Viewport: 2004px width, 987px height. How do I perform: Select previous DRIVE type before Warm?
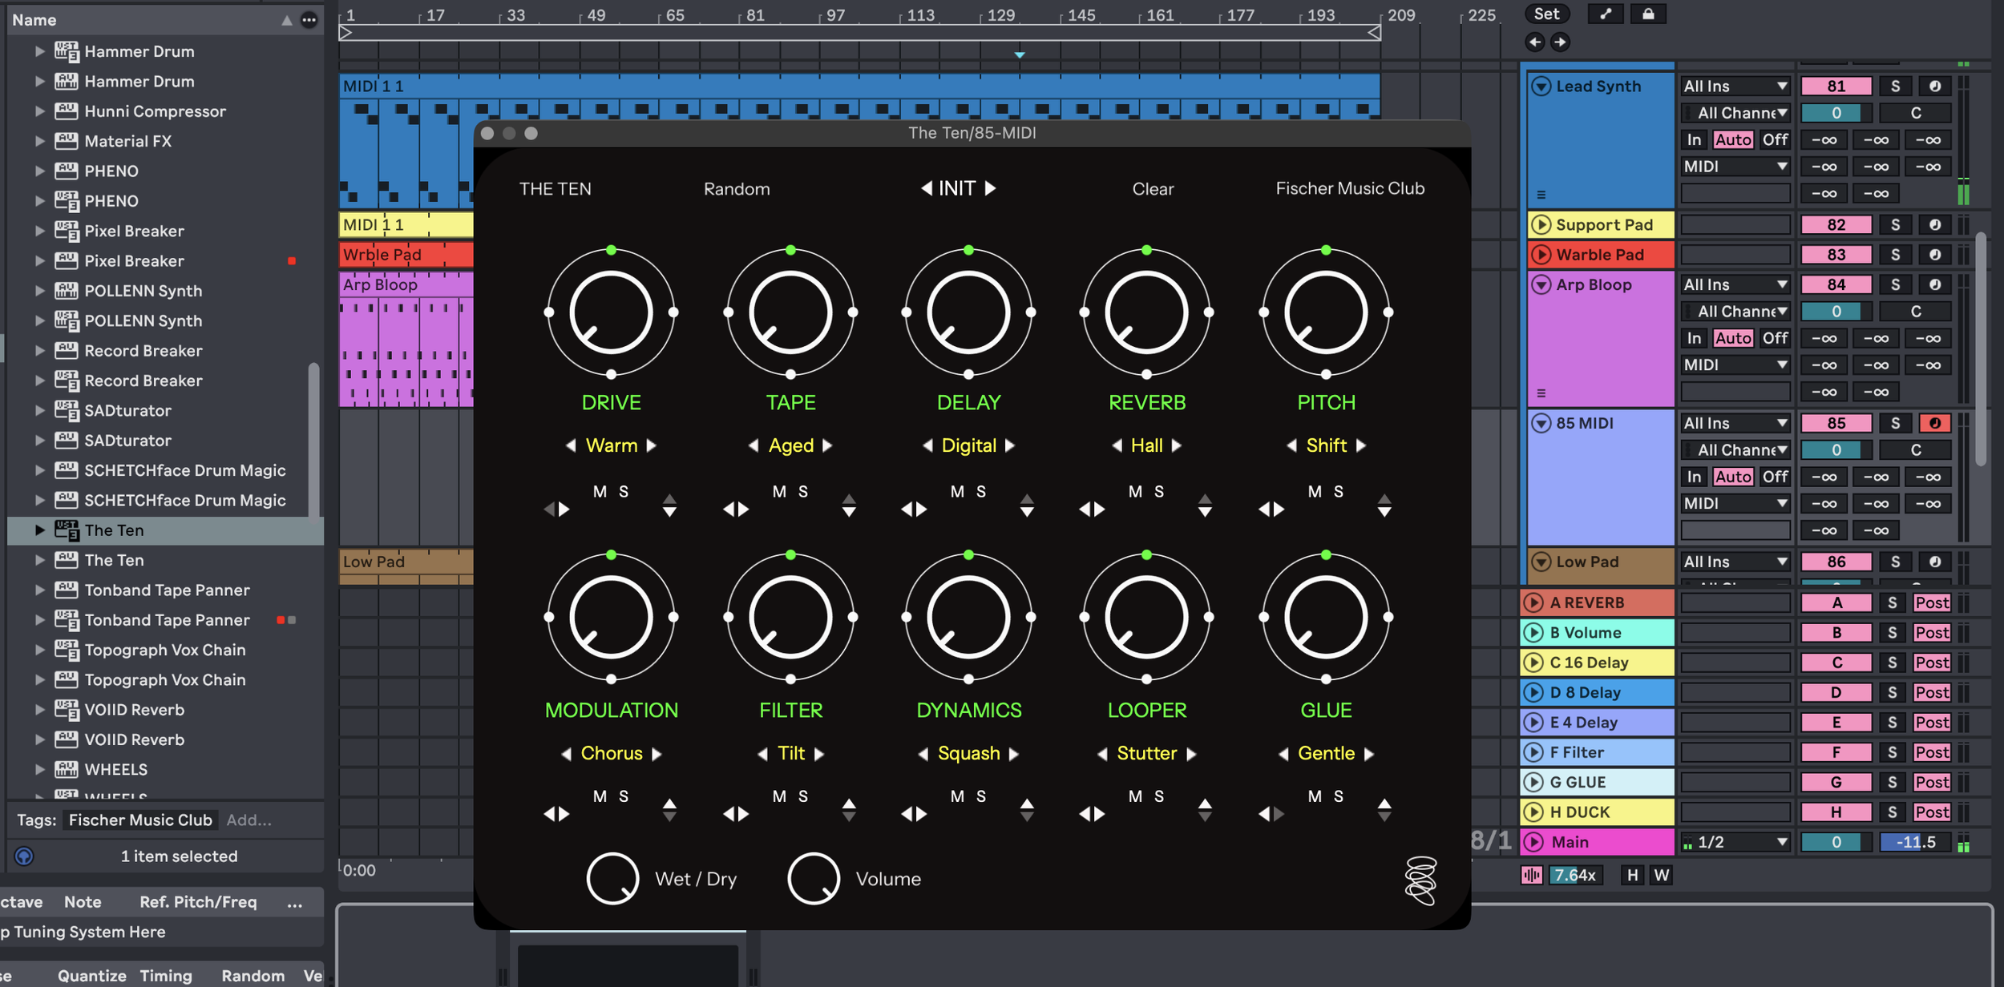coord(571,445)
